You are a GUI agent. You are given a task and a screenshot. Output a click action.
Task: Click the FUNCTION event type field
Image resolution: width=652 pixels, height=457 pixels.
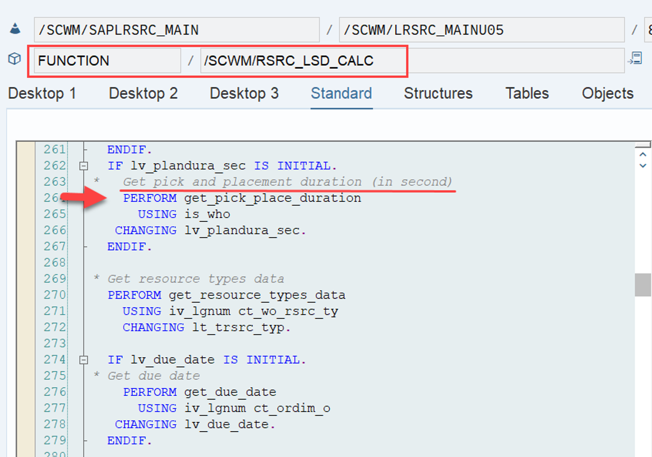tap(107, 61)
